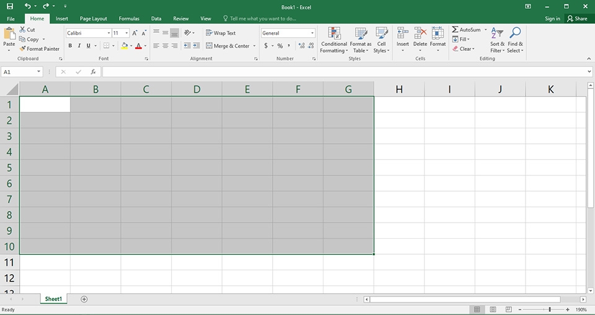
Task: Open Conditional Formatting
Action: point(334,40)
